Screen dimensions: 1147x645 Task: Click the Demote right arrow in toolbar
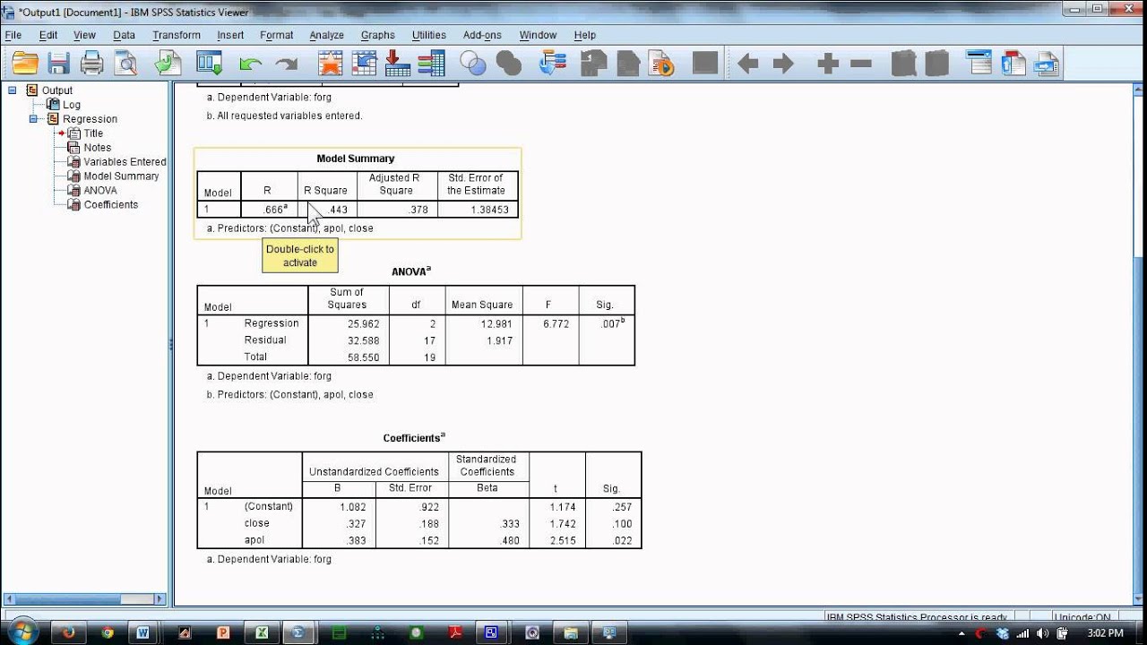pyautogui.click(x=783, y=64)
